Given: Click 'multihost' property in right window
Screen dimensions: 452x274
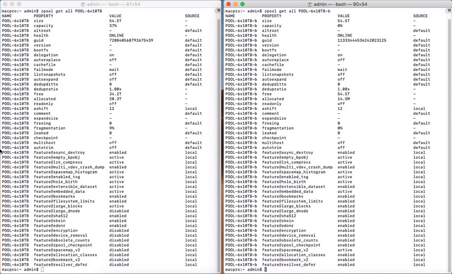Looking at the screenshot, I should click(273, 142).
